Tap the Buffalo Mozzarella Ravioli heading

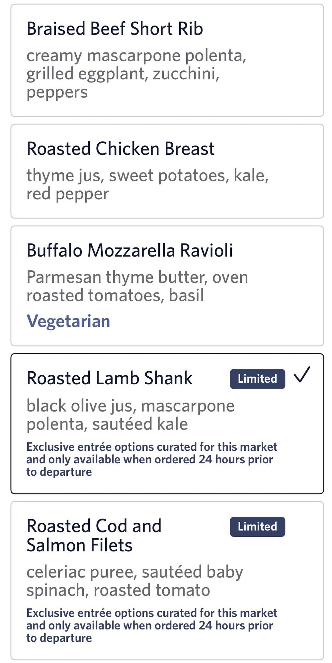pyautogui.click(x=129, y=250)
